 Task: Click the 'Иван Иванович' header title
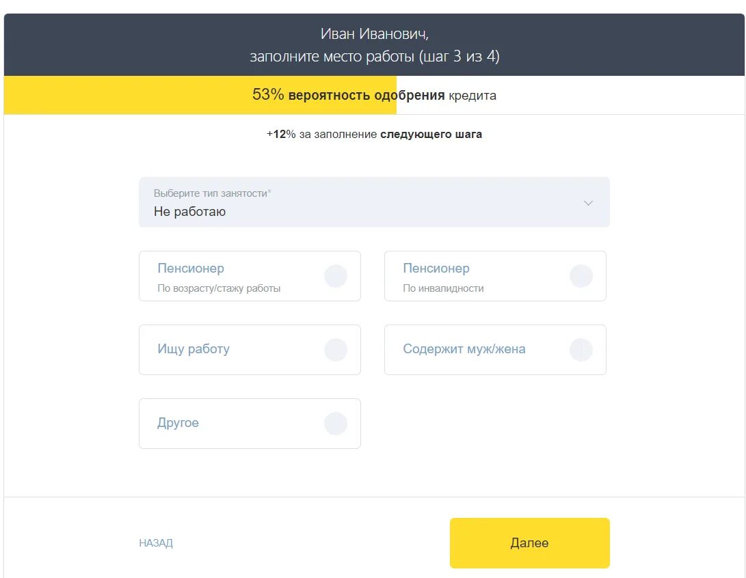[375, 33]
